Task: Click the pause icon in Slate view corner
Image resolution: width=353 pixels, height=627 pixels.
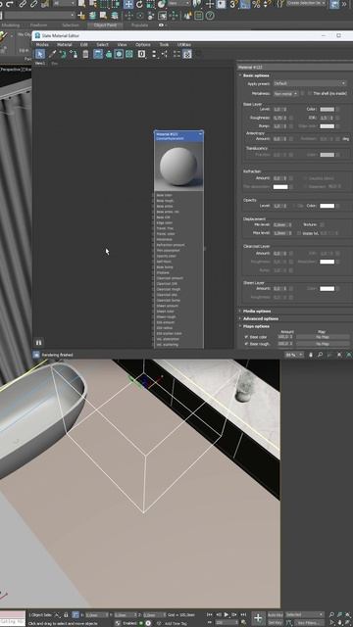Action: point(39,342)
